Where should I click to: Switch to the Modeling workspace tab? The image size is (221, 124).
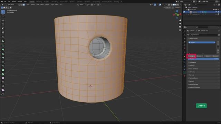tap(39, 2)
